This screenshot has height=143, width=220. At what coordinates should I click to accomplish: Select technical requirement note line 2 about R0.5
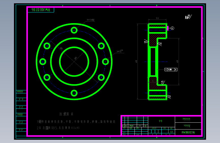pos(58,128)
